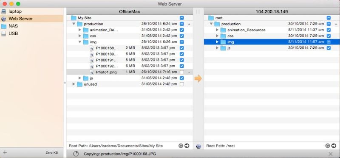Viewport: 340px width, 158px height.
Task: Uncheck the P1000189 file checkbox
Action: point(182,54)
